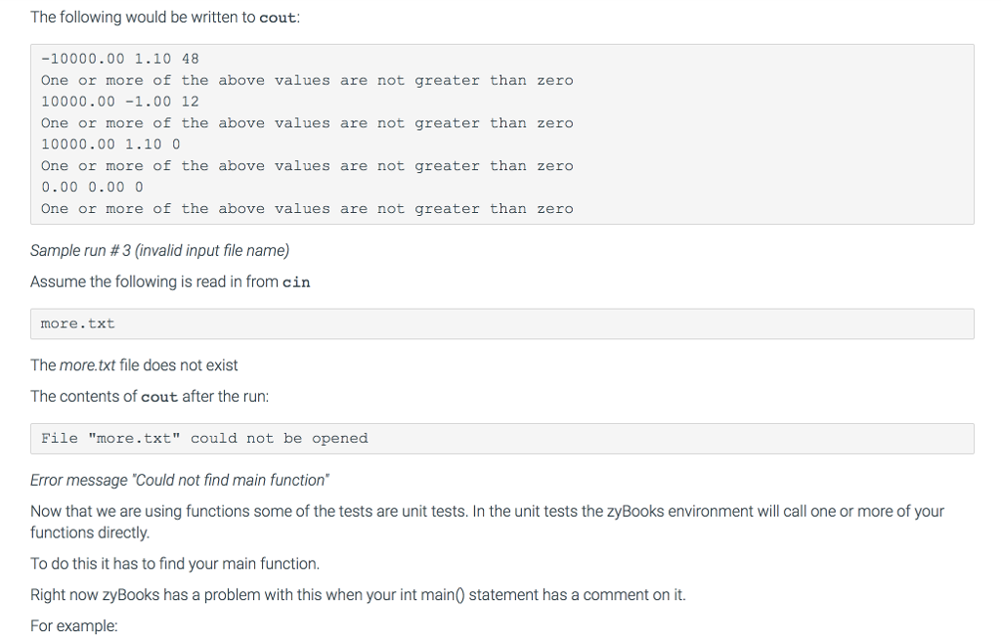Image resolution: width=1001 pixels, height=642 pixels.
Task: Click 'To do this it has to find' sentence
Action: coord(175,564)
